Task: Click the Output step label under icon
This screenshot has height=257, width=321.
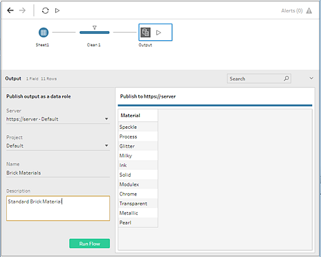Action: point(145,45)
